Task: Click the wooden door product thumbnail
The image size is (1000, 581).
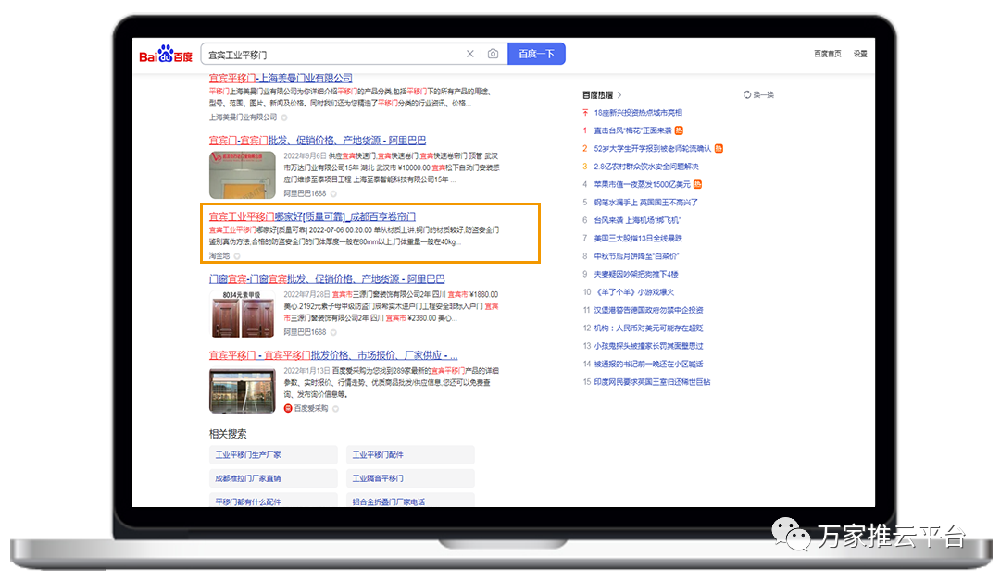Action: pyautogui.click(x=242, y=313)
